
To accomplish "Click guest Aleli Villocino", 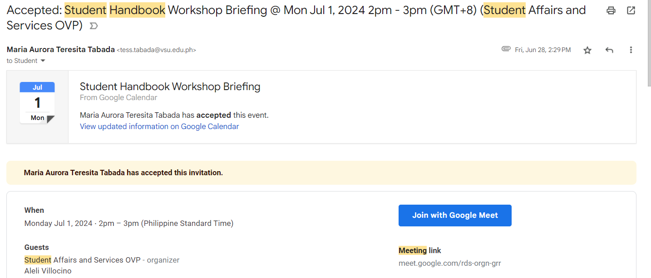I will 48,271.
